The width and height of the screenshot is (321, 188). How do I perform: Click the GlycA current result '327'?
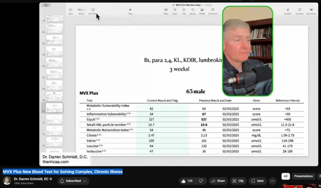tap(151, 119)
